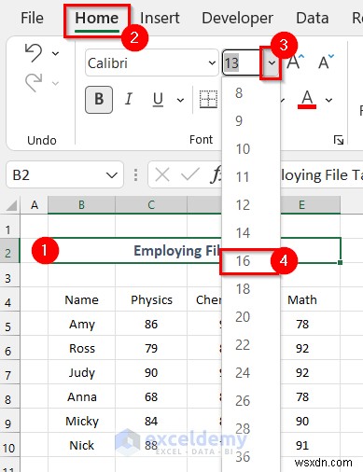Select font size 14
The width and height of the screenshot is (363, 472).
click(x=251, y=233)
